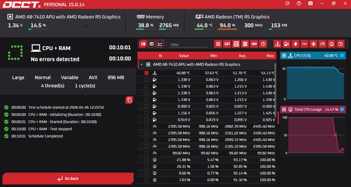The height and width of the screenshot is (187, 351).
Task: Enable the 21.88 % usage row checkbox
Action: point(146,160)
